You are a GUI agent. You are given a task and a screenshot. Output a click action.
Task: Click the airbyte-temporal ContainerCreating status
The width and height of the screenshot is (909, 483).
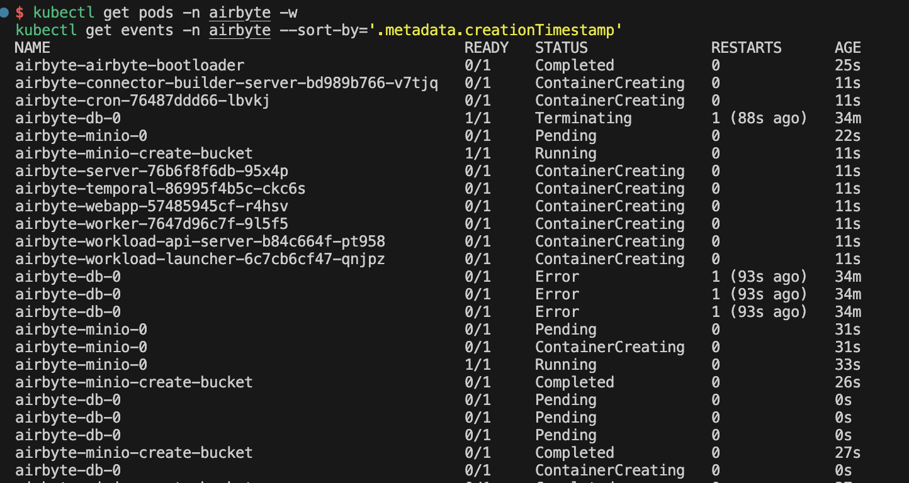tap(609, 188)
